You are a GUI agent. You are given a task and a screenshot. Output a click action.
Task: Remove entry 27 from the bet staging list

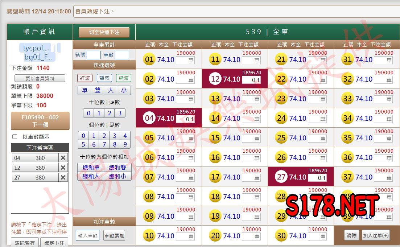(x=63, y=177)
